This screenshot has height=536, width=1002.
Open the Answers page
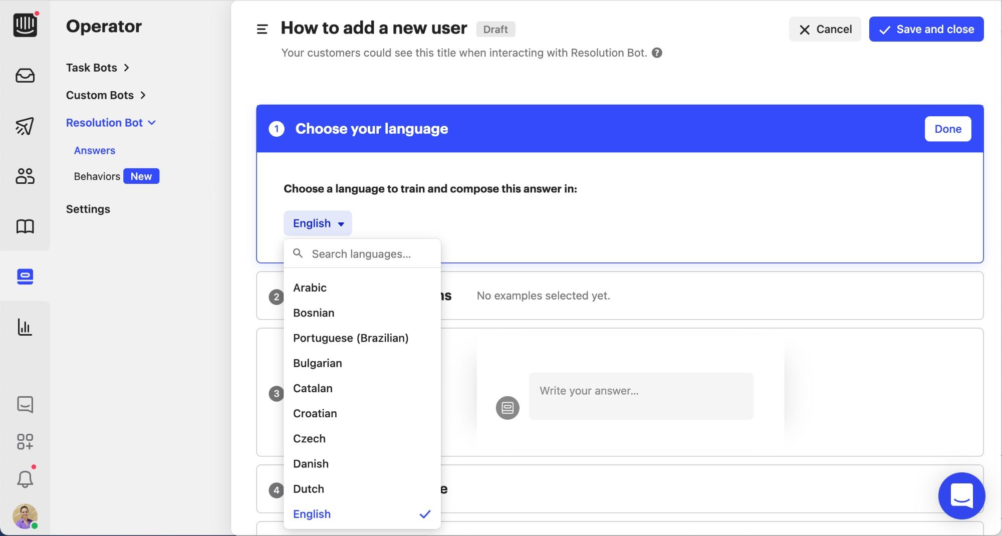click(x=94, y=150)
